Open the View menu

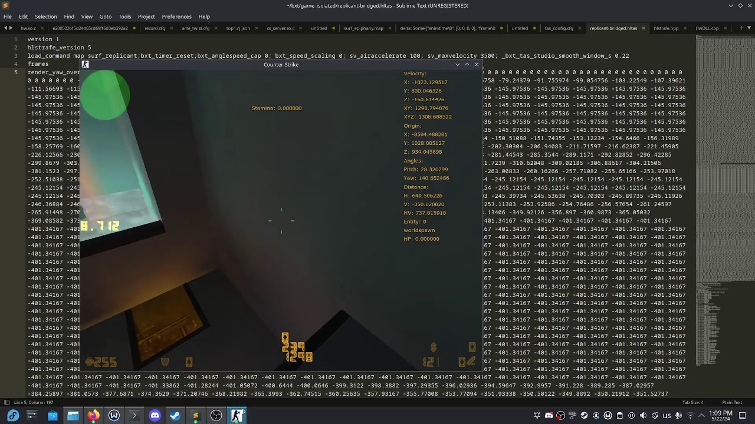[x=87, y=16]
